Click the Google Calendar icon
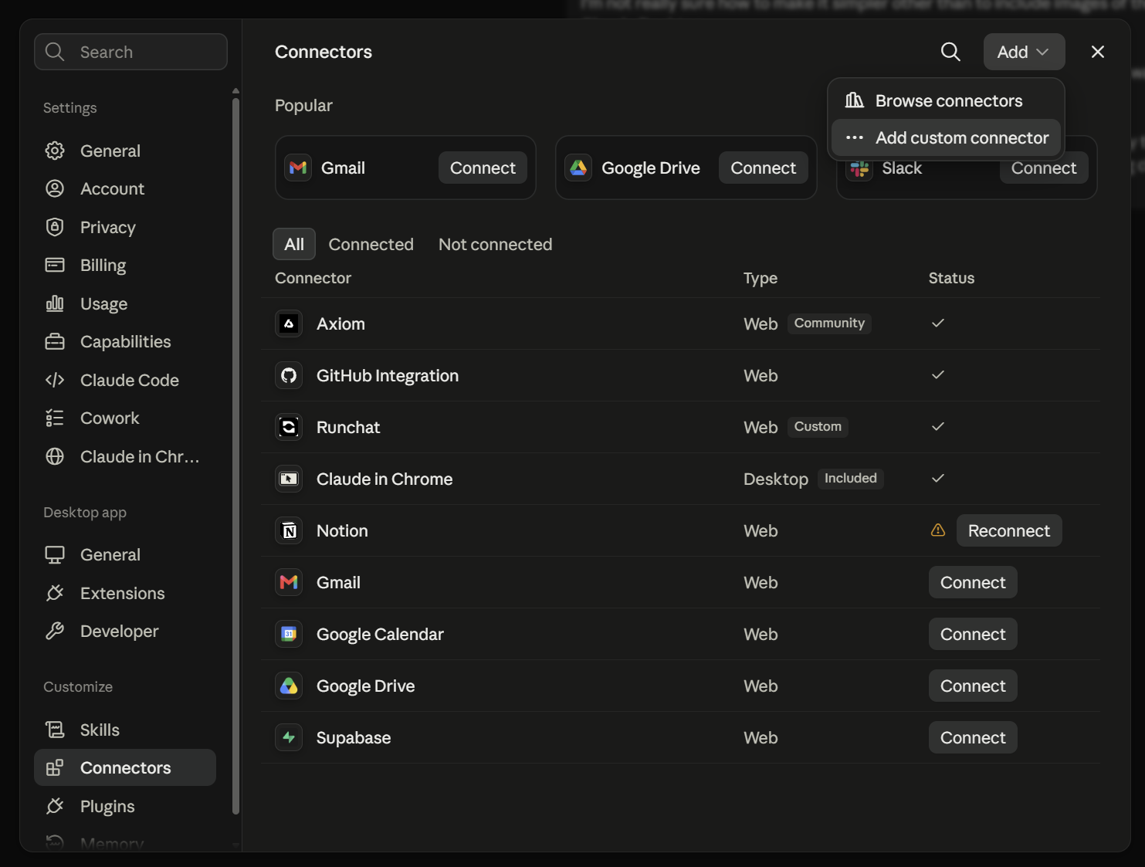Viewport: 1145px width, 867px height. [289, 634]
